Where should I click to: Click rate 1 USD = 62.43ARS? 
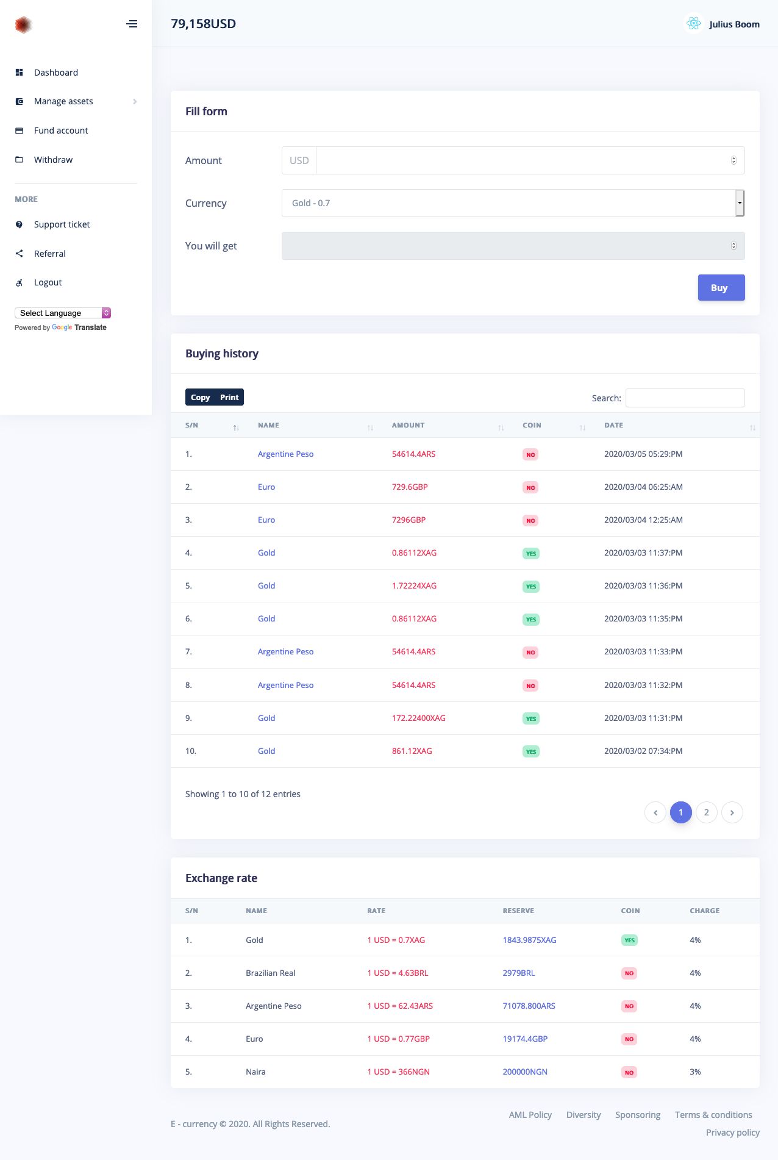(400, 1006)
